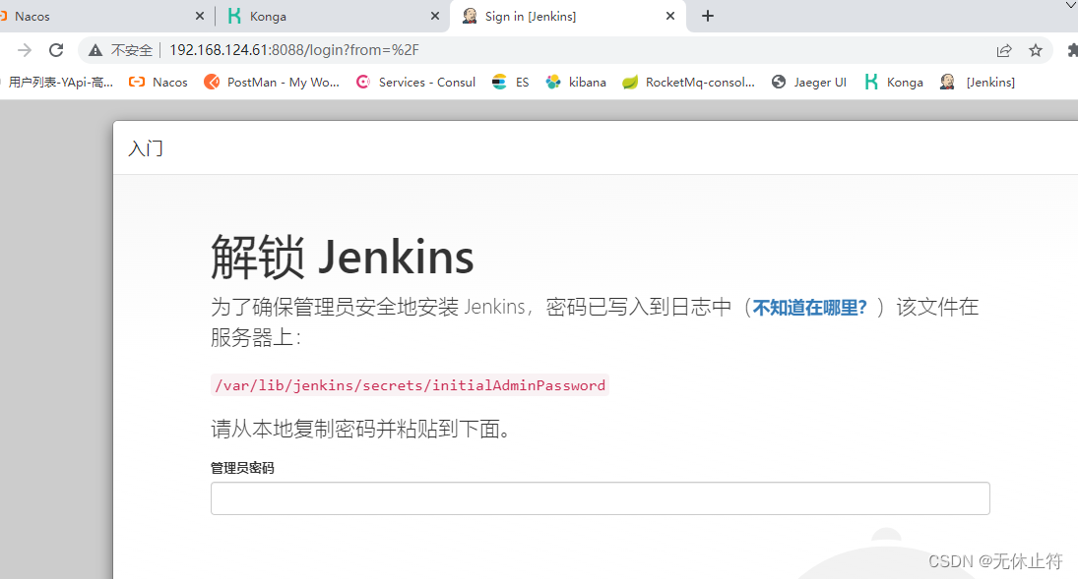Close the Nacos tab
Screen dimensions: 1078x579
click(200, 16)
